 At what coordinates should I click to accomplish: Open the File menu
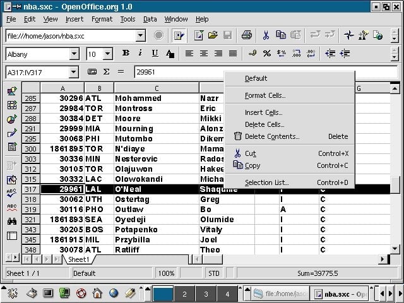(11, 19)
